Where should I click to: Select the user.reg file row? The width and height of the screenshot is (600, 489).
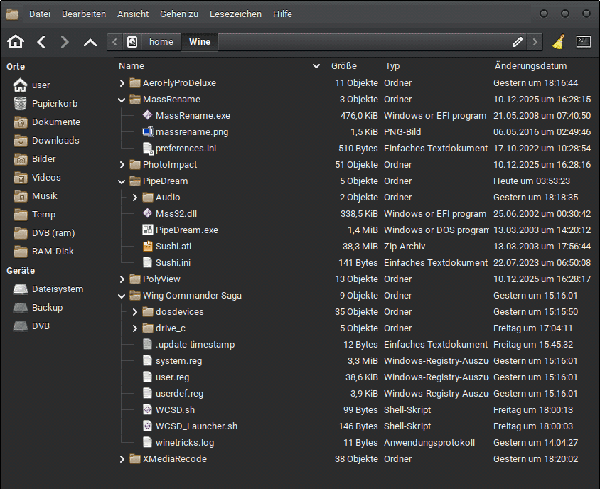click(x=356, y=377)
